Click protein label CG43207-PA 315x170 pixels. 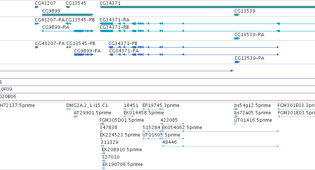(x=50, y=44)
